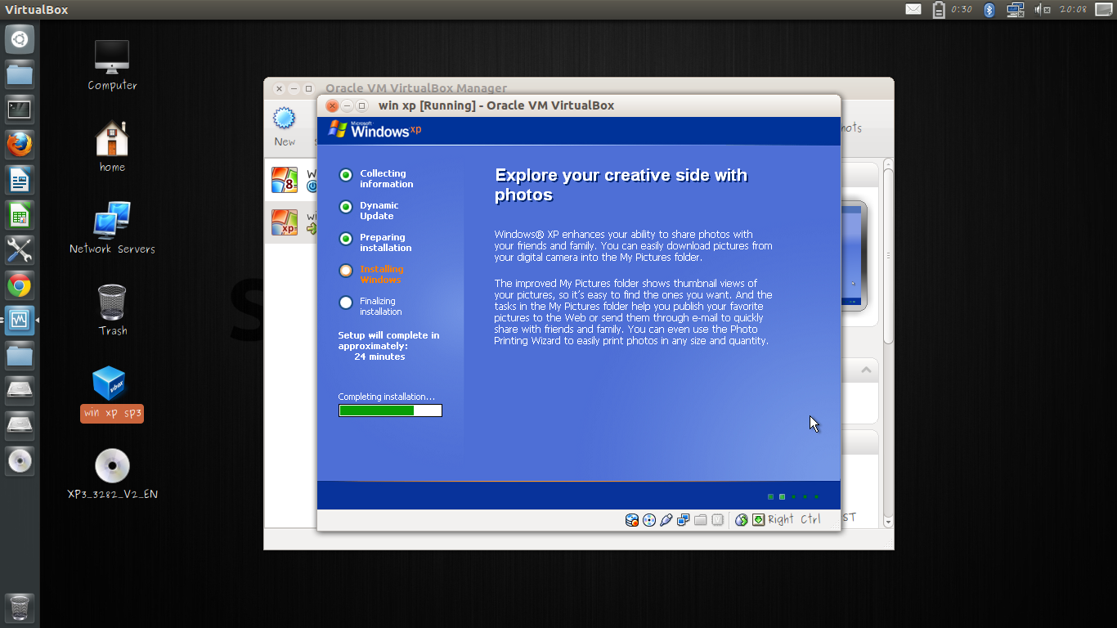Viewport: 1117px width, 628px height.
Task: Open the battery indicator showing 0:30
Action: (953, 10)
